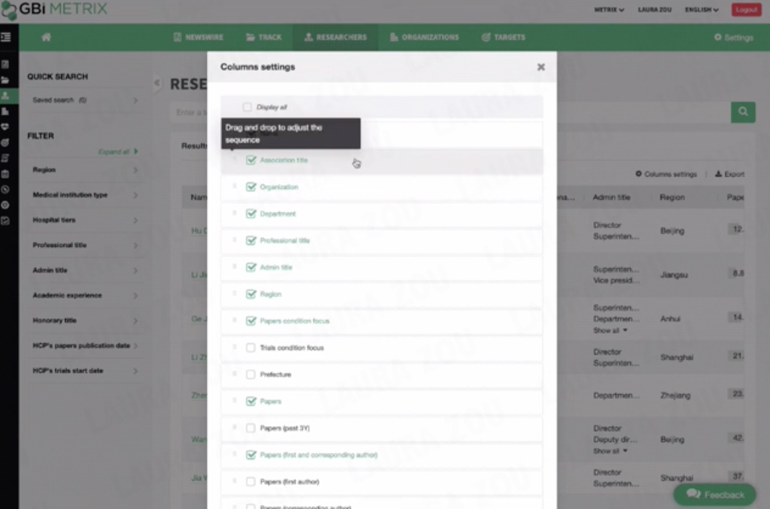The height and width of the screenshot is (509, 770).
Task: Open the collapse menu icon atop sidebar
Action: (x=7, y=38)
